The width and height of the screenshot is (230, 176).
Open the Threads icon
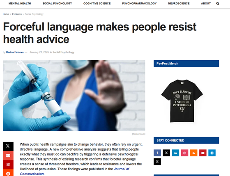point(157,162)
